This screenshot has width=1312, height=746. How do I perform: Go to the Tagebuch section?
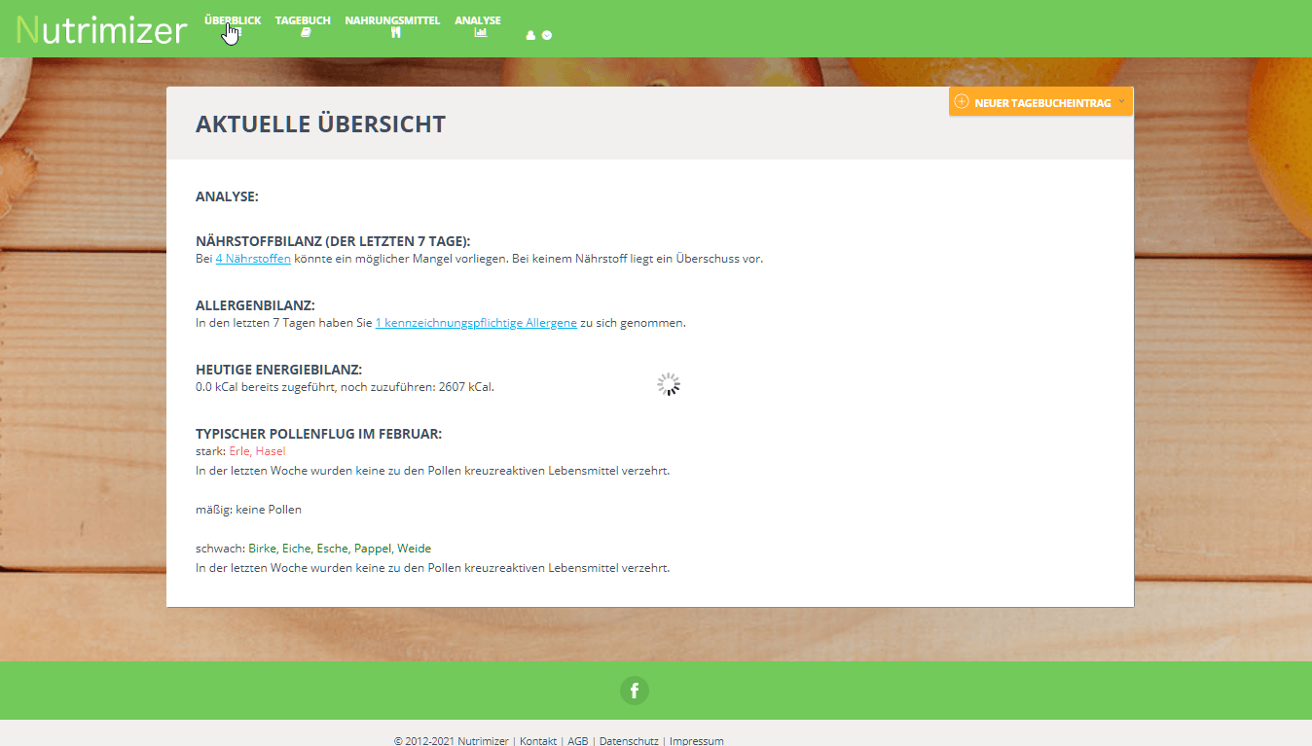(303, 26)
